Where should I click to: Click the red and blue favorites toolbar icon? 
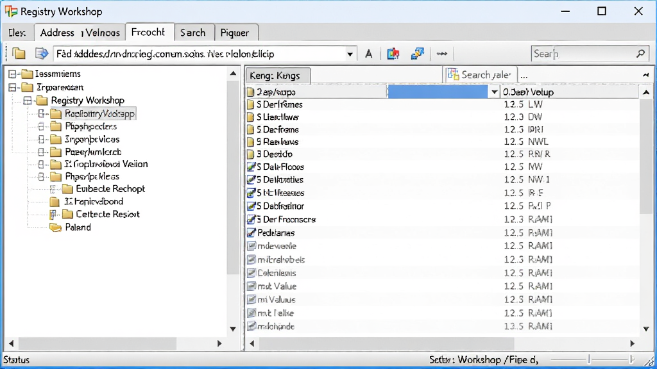pyautogui.click(x=393, y=54)
